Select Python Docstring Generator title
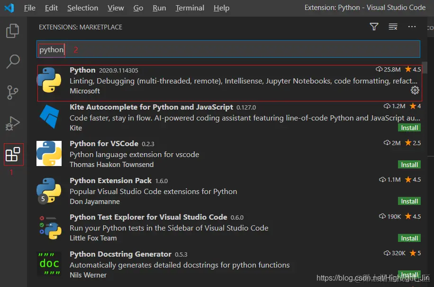This screenshot has height=287, width=434. tap(120, 254)
